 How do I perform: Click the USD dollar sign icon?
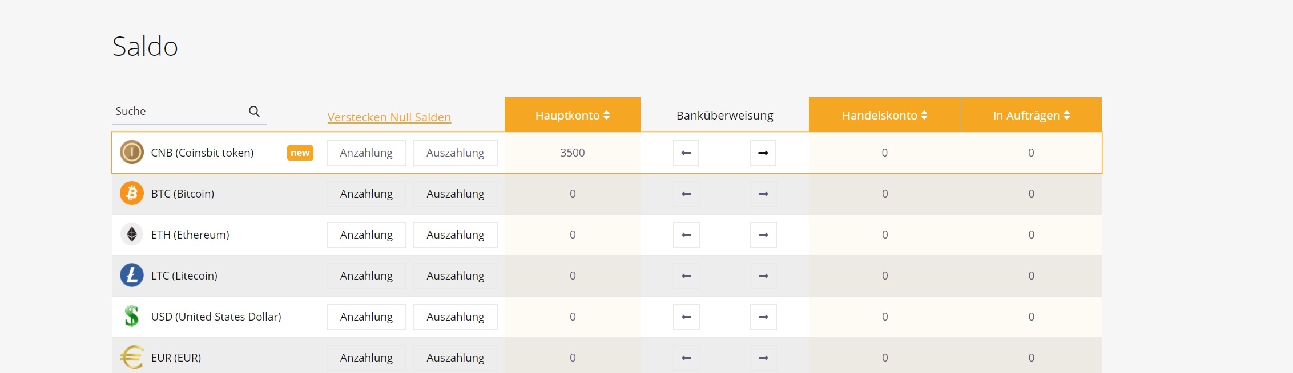(x=132, y=316)
